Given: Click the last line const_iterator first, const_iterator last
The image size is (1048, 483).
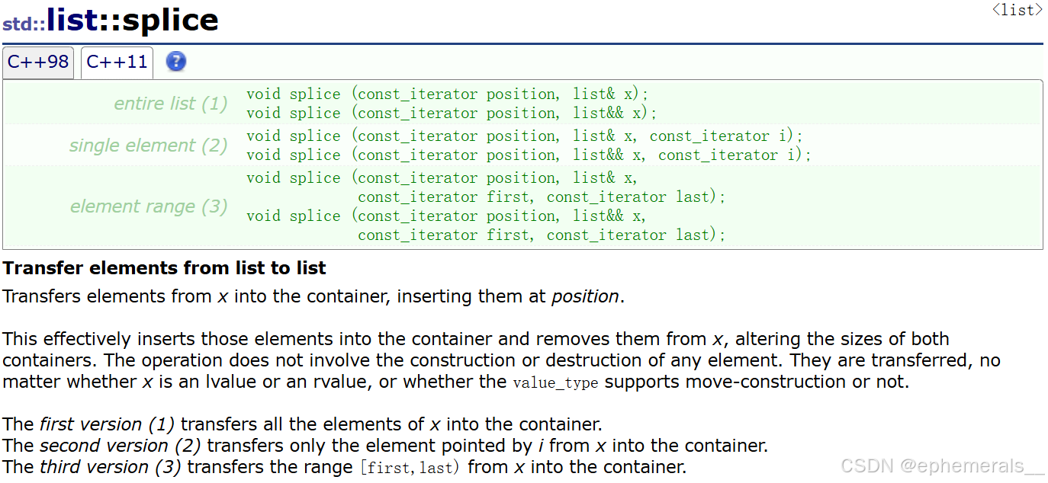Looking at the screenshot, I should 541,235.
